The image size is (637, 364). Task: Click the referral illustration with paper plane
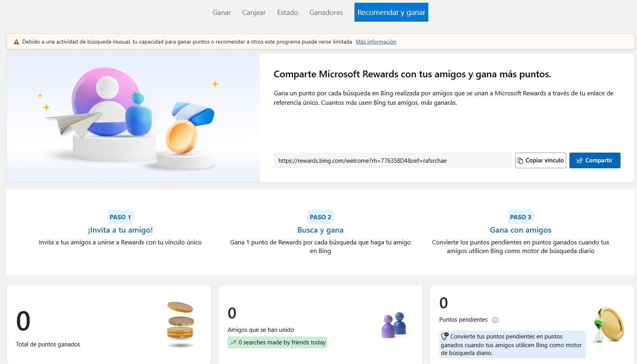133,118
